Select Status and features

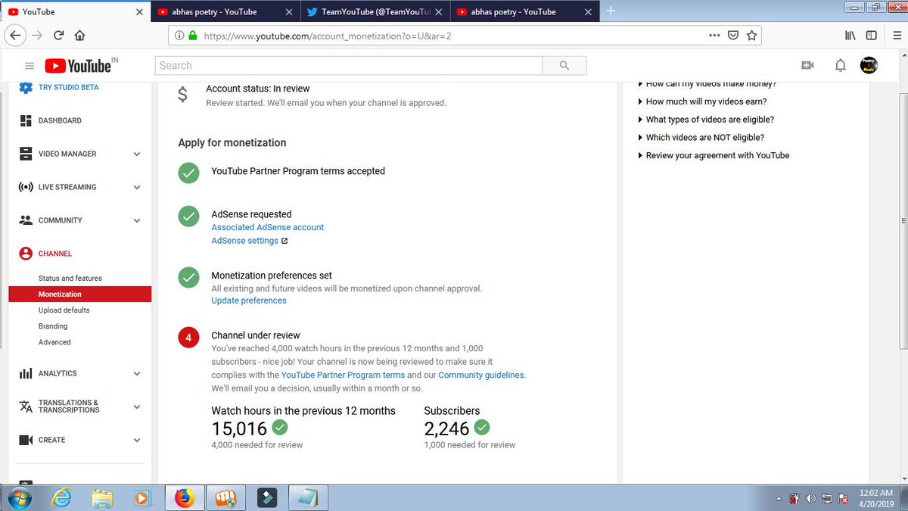click(x=70, y=279)
